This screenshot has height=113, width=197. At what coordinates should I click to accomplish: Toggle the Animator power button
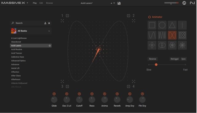[x=149, y=17]
